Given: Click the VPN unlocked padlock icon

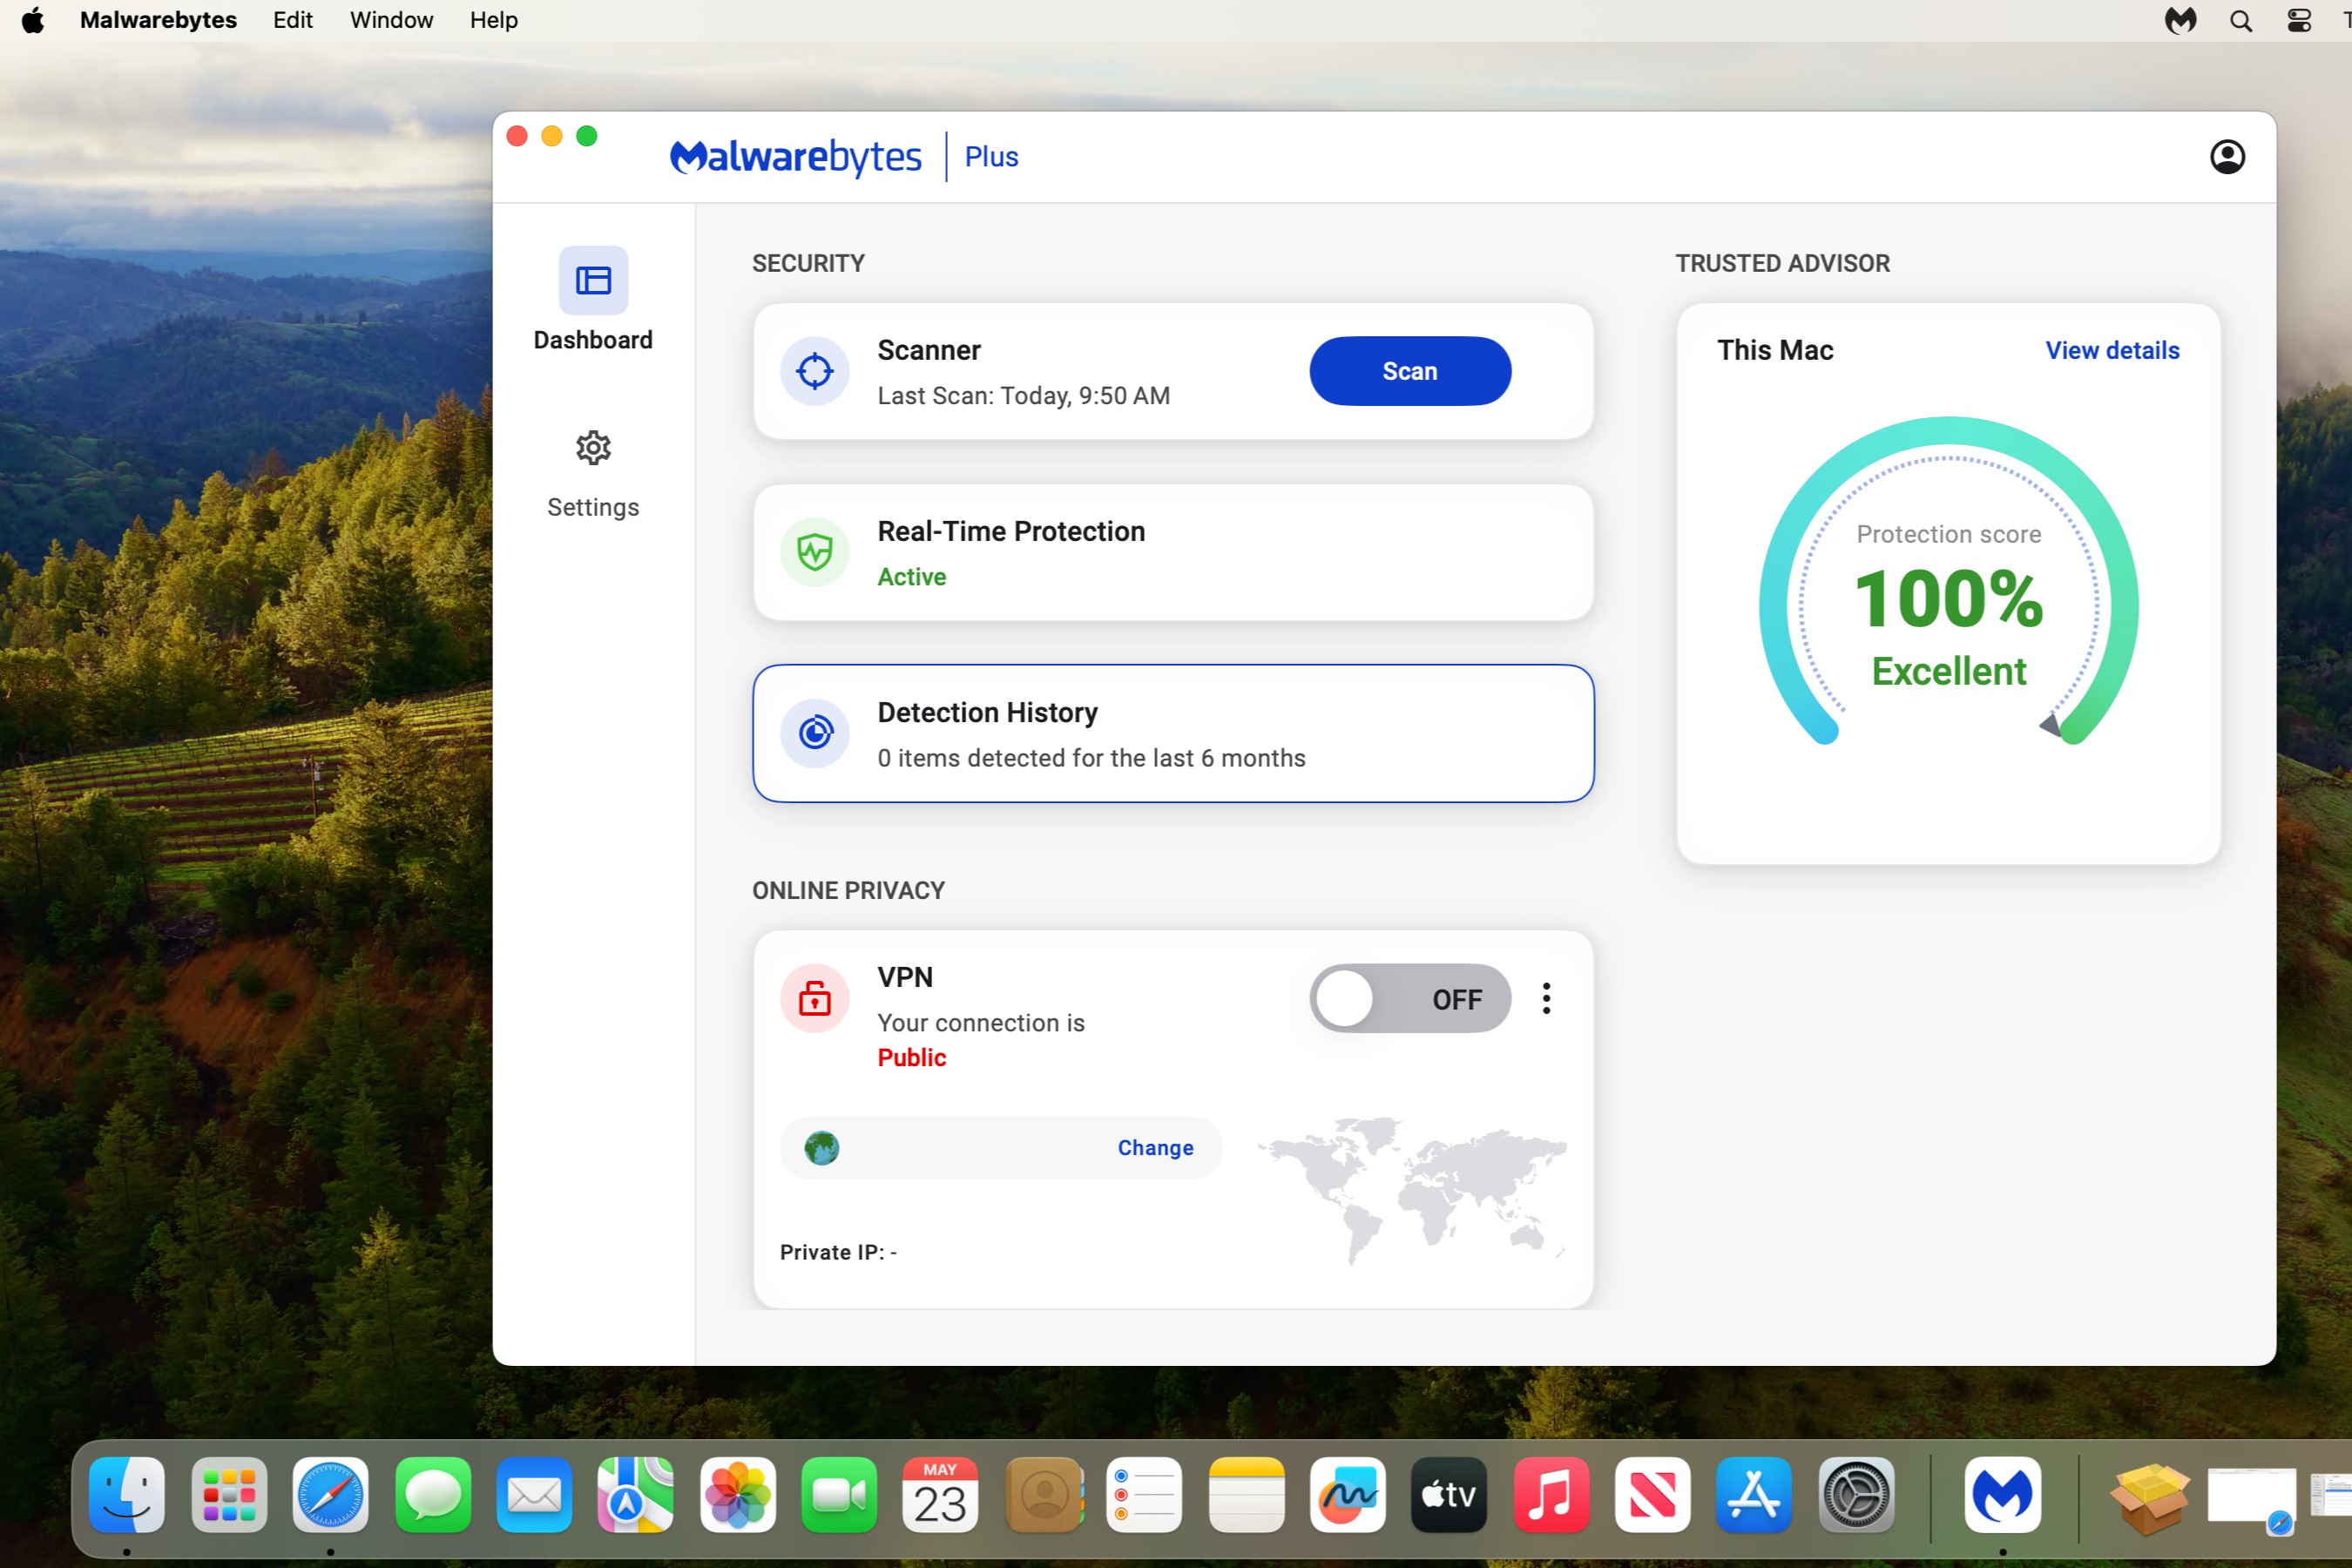Looking at the screenshot, I should click(815, 998).
